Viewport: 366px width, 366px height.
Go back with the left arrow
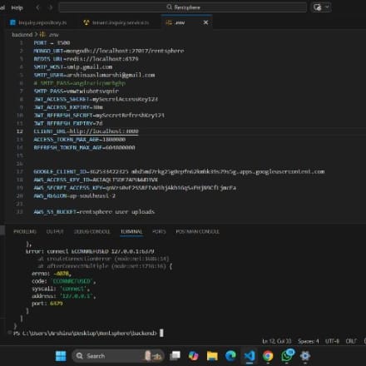(38, 7)
